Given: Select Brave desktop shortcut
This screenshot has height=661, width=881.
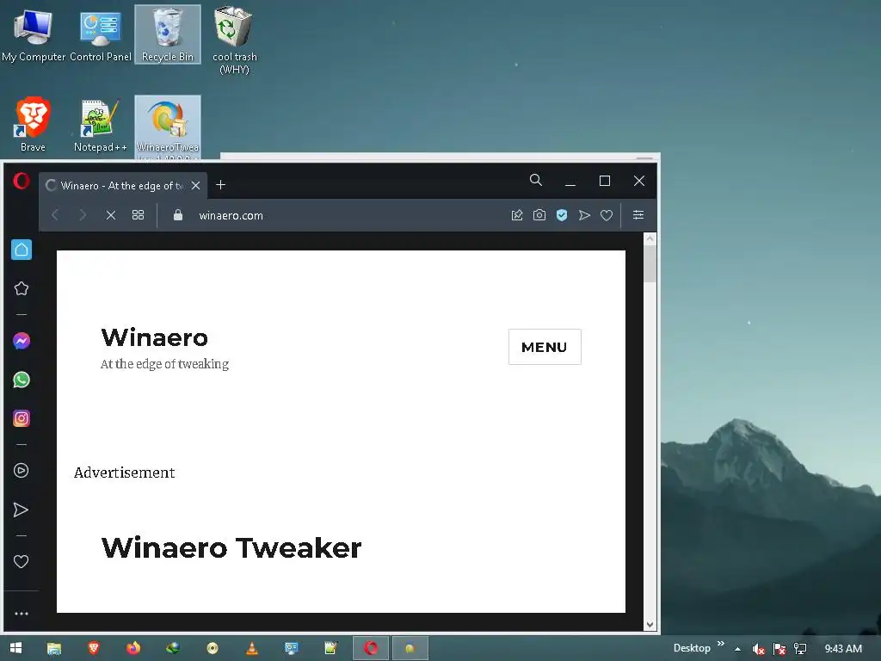Looking at the screenshot, I should (34, 125).
